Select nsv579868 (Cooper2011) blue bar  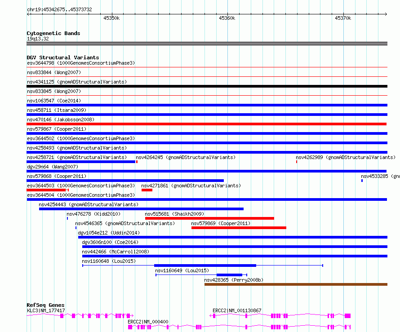[x=125, y=181]
